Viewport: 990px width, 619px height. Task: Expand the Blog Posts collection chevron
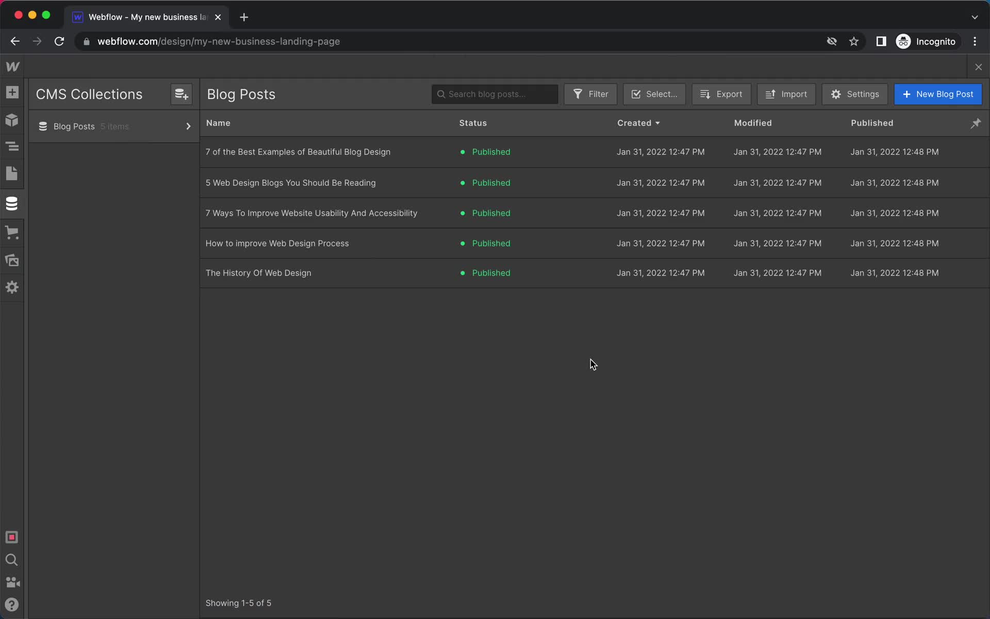click(188, 126)
